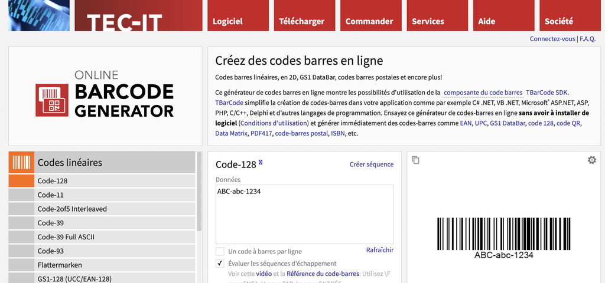Click the code-barres postal link
The image size is (605, 283).
click(x=301, y=134)
